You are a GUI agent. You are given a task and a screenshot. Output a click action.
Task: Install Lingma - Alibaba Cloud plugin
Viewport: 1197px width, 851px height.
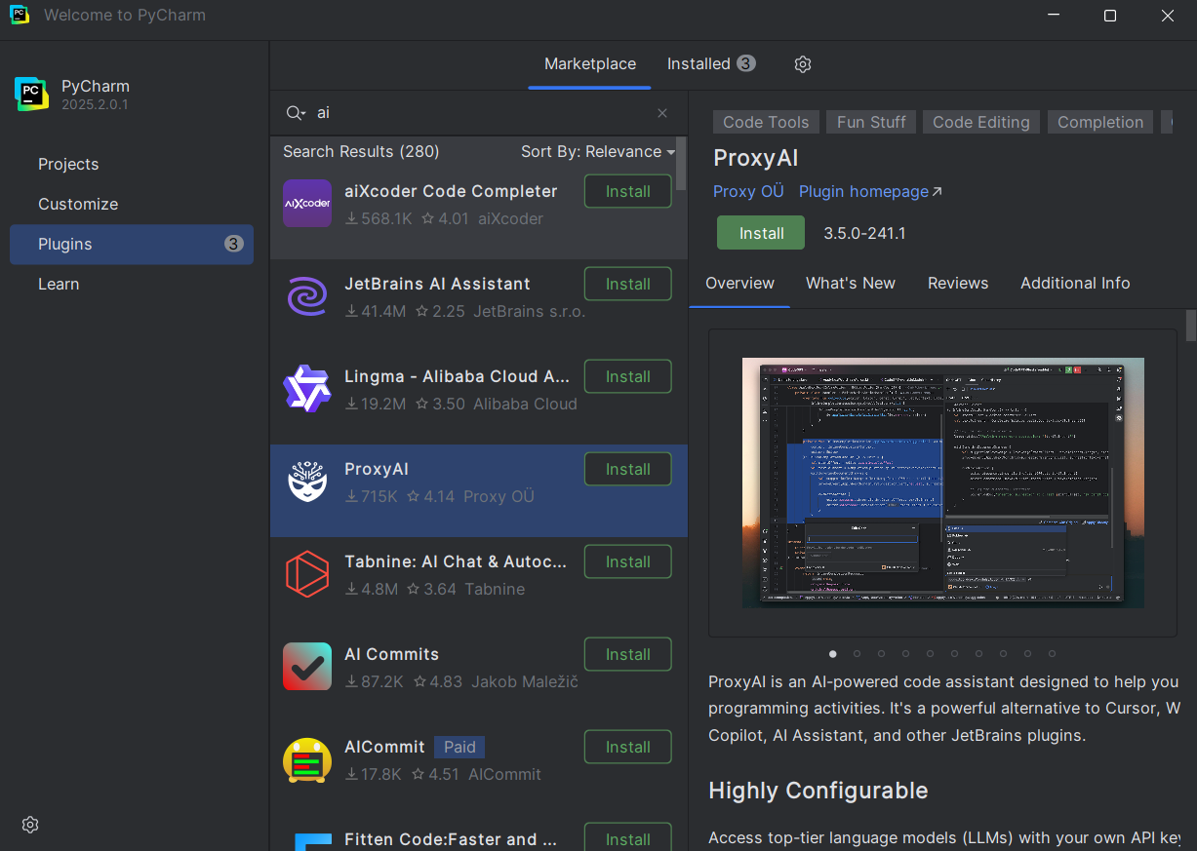click(628, 377)
